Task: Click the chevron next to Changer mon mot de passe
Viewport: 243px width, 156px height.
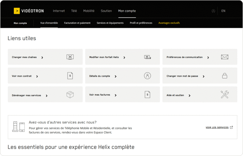Action: [x=204, y=76]
